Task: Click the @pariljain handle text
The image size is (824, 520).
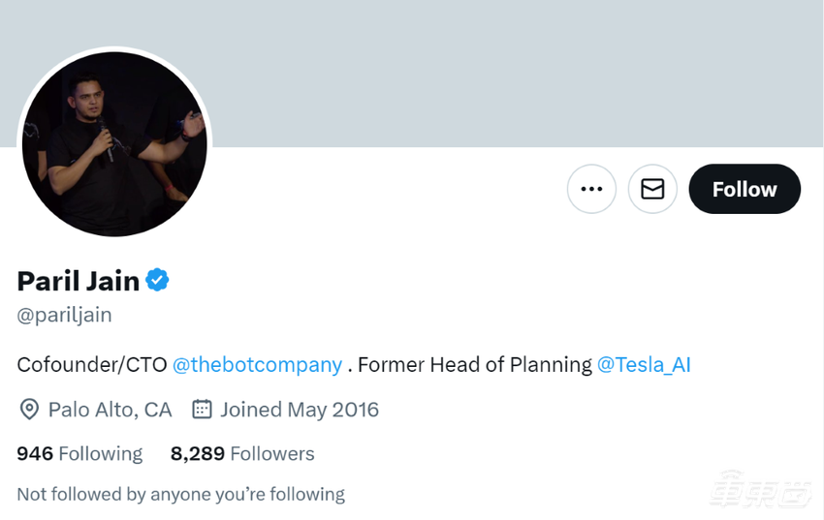Action: (64, 315)
